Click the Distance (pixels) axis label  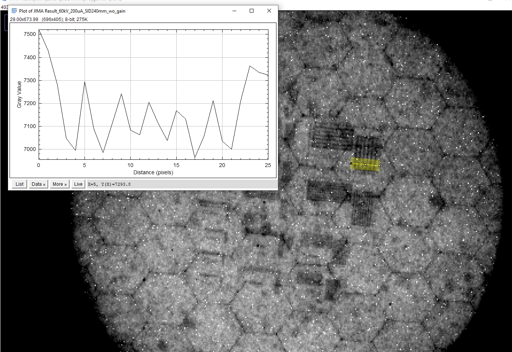click(153, 173)
